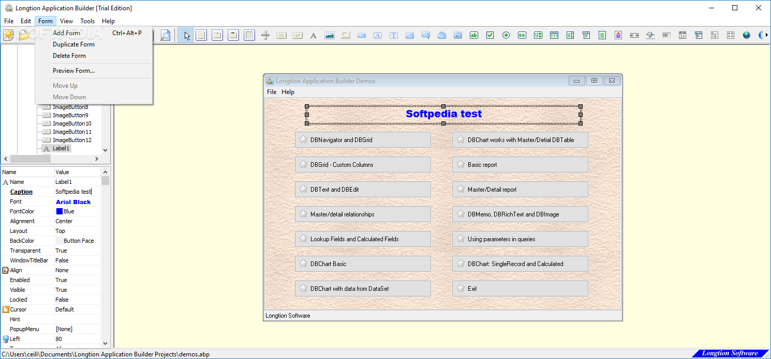
Task: Select the Image Button checkmark component tool
Action: tap(298, 35)
